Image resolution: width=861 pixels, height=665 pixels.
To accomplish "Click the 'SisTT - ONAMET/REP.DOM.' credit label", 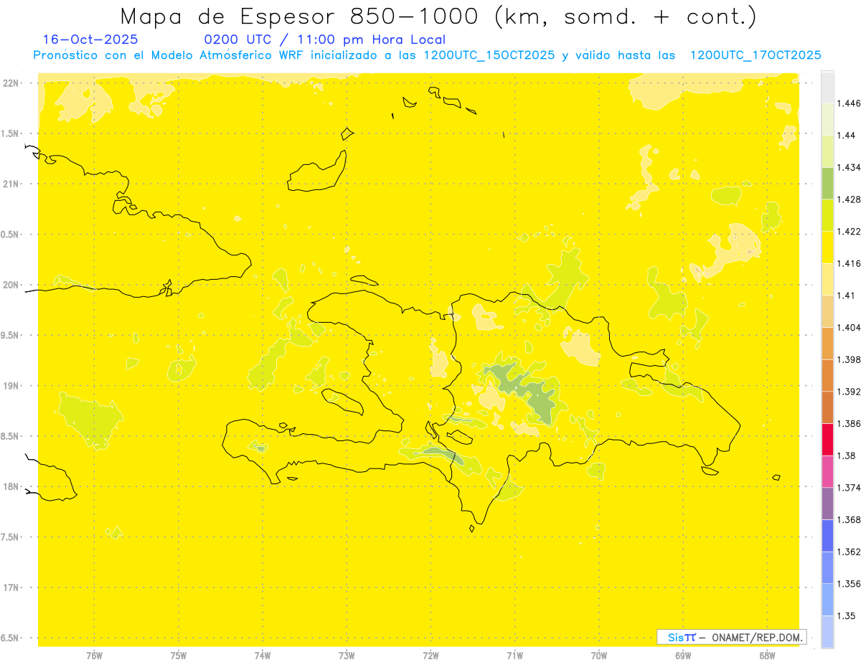I will click(x=732, y=637).
